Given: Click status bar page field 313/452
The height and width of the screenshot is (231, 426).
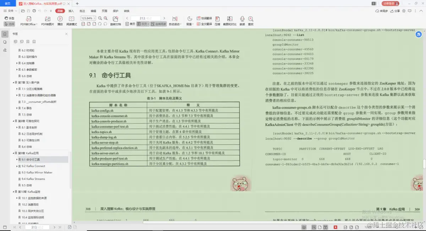Looking at the screenshot, I should coord(38,227).
